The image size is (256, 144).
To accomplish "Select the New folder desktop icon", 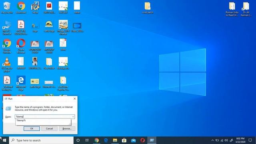I will (x=49, y=64).
